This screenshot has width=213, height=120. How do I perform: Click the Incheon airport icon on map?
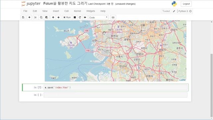71,43
